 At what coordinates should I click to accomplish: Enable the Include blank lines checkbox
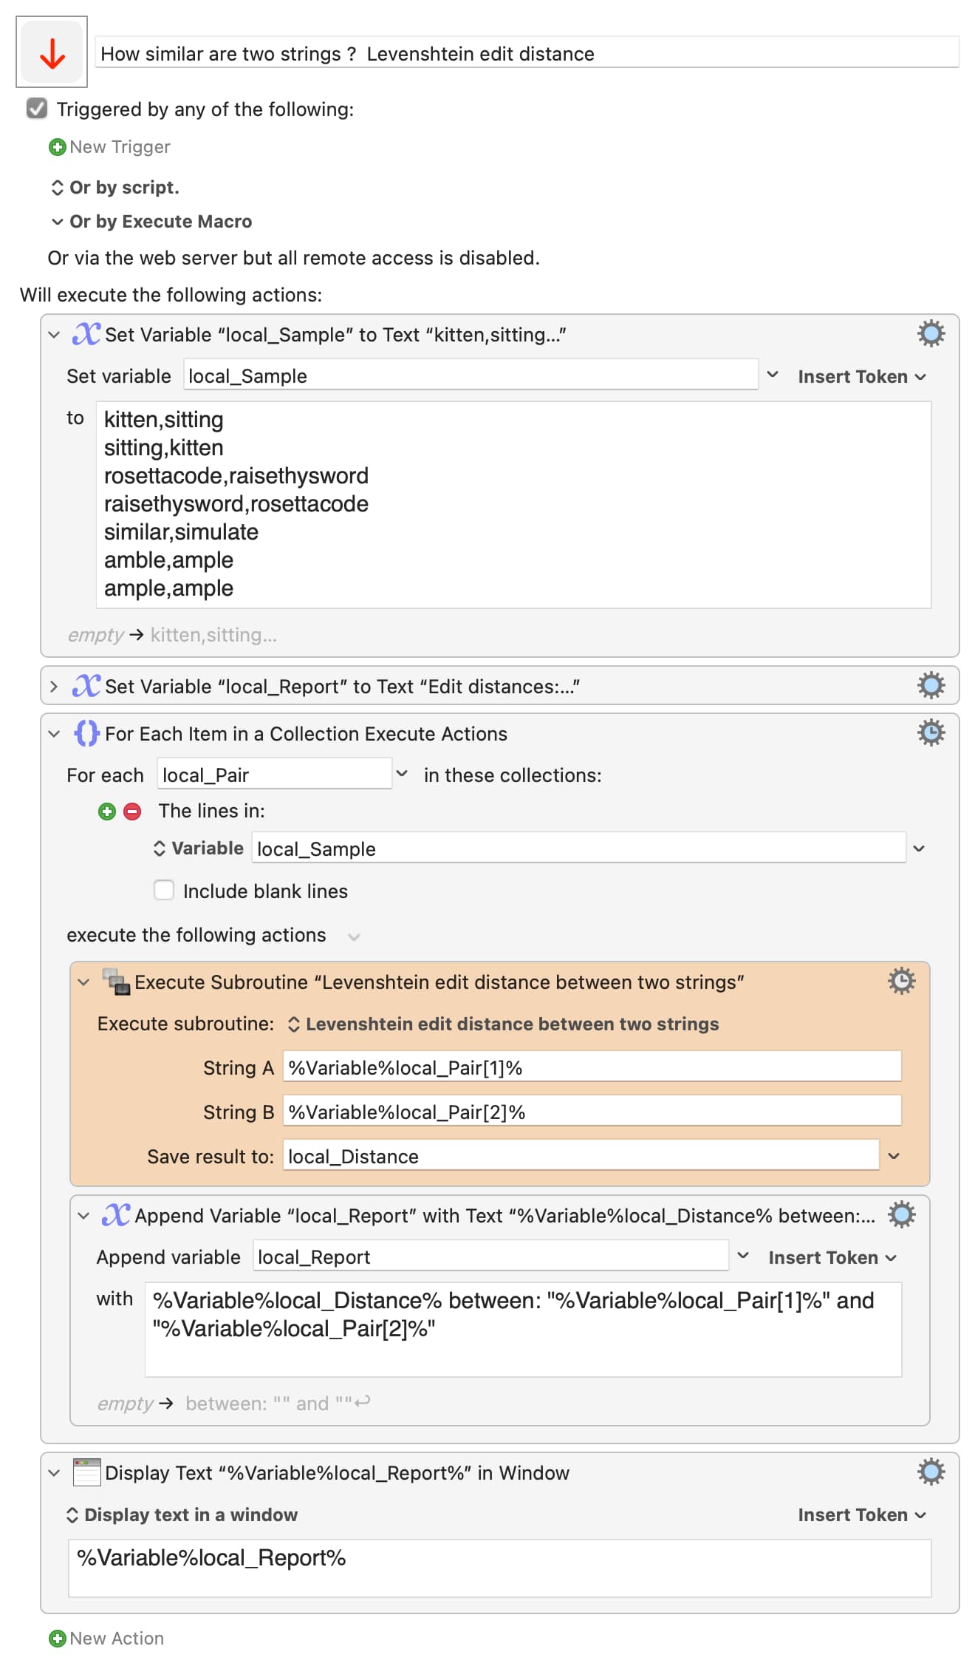coord(163,890)
